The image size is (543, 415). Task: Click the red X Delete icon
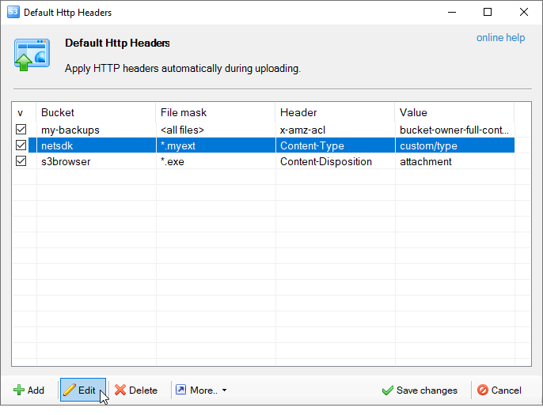tap(120, 390)
